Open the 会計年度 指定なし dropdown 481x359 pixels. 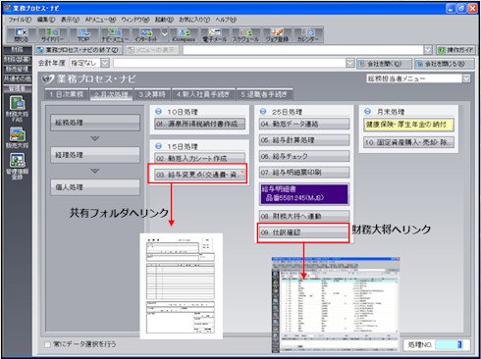point(105,63)
